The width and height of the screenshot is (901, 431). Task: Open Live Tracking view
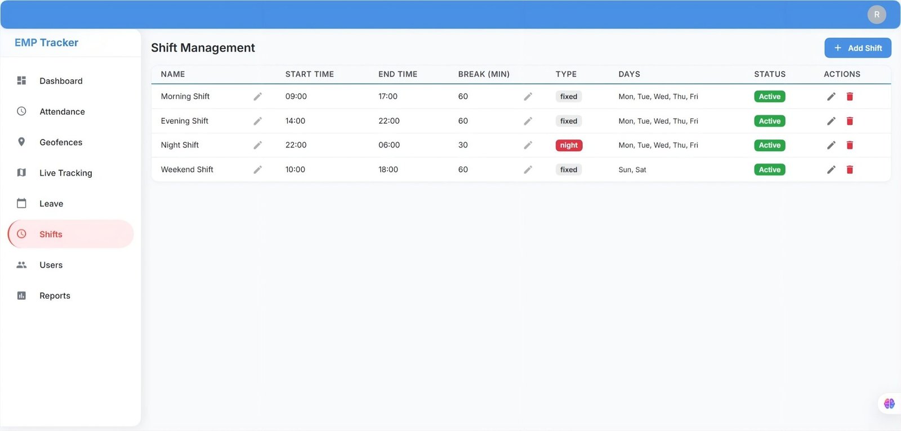click(x=65, y=173)
